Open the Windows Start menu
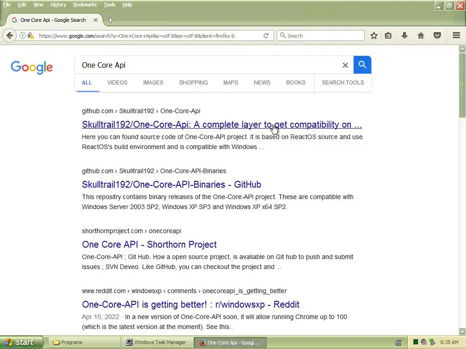Image resolution: width=466 pixels, height=349 pixels. 22,343
